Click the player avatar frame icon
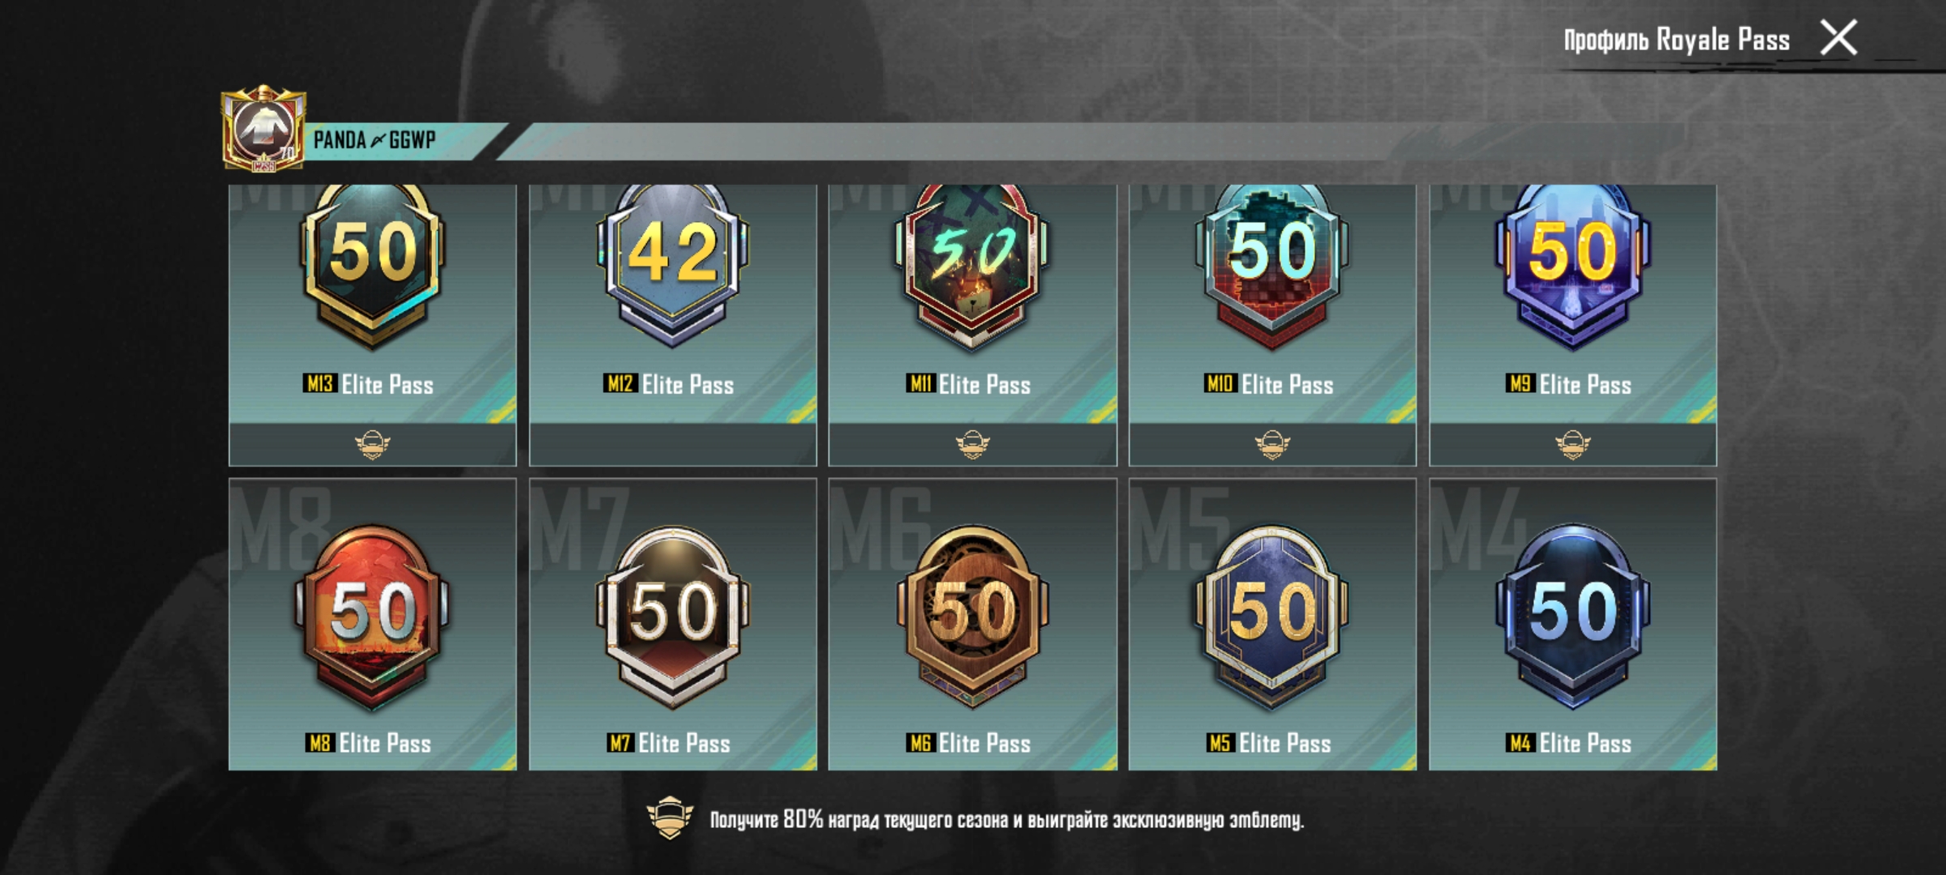Screen dimensions: 1946x875 click(x=264, y=128)
